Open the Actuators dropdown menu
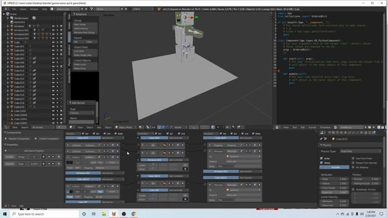388x218 pixels. [x=210, y=133]
